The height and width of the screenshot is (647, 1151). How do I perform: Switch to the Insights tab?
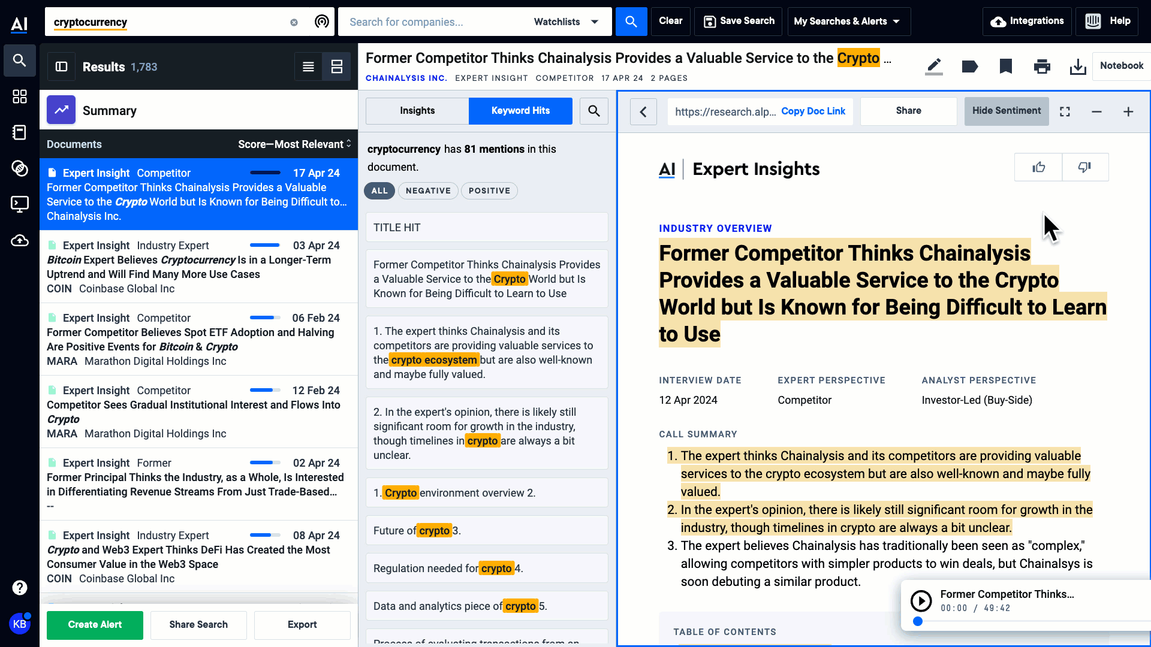pyautogui.click(x=417, y=111)
